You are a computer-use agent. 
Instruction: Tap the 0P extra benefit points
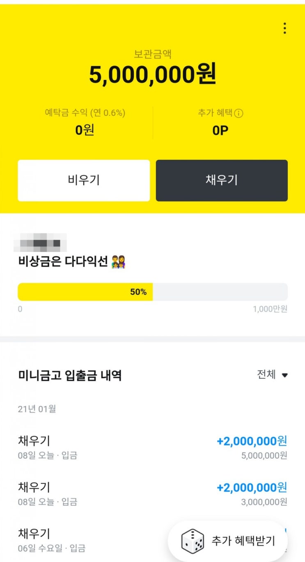click(220, 131)
